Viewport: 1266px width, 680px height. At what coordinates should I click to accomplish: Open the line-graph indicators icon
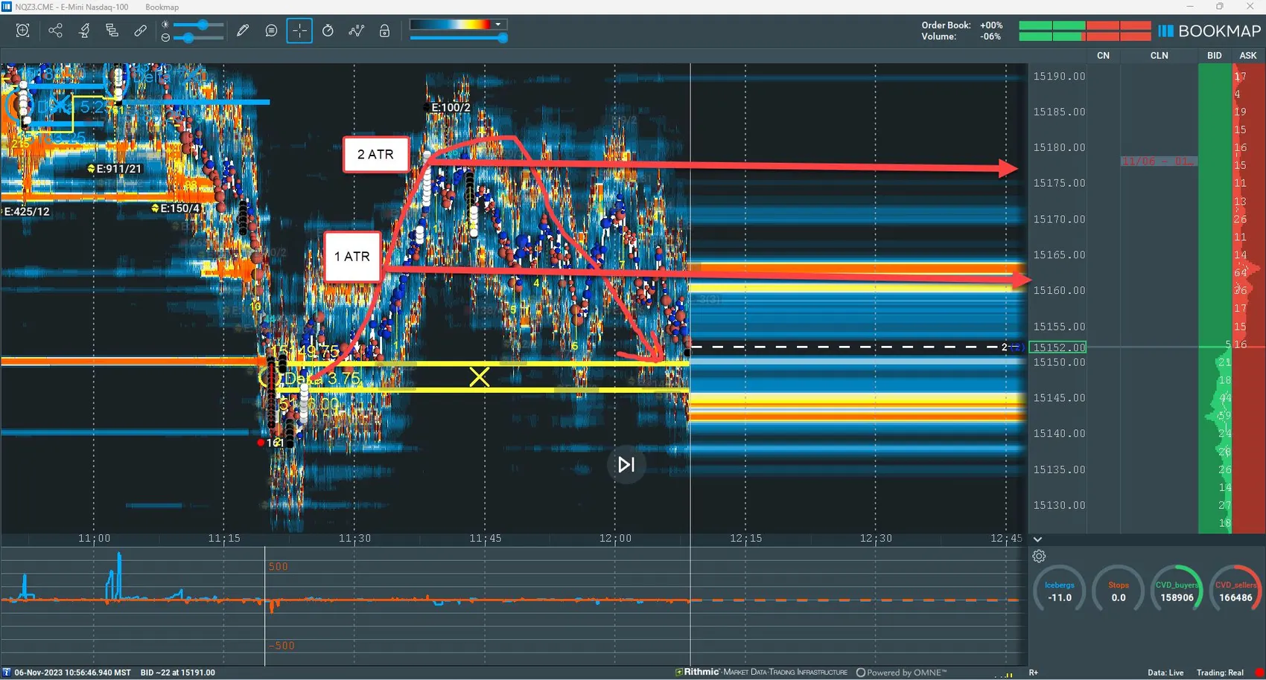[x=357, y=31]
